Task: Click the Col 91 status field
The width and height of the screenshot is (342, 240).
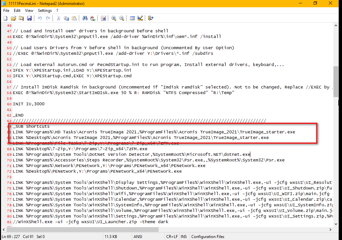Action: 28,236
